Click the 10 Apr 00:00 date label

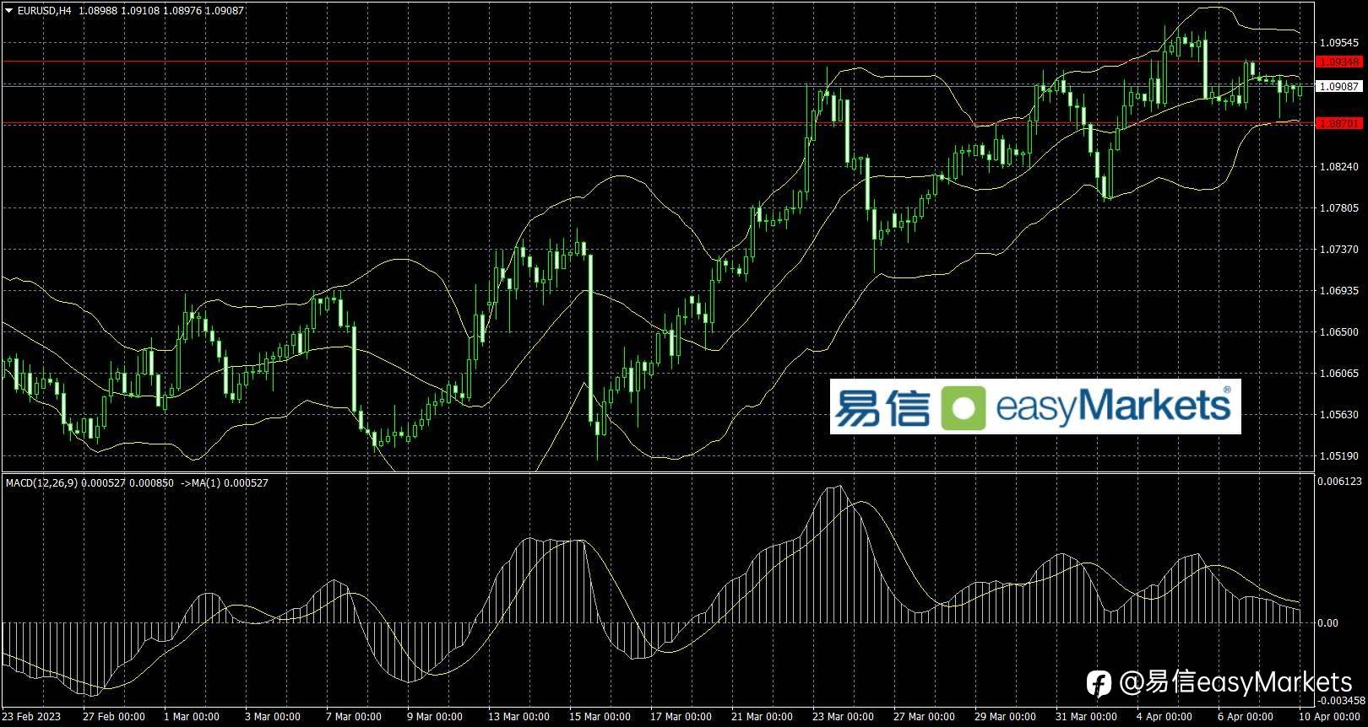pos(1329,717)
